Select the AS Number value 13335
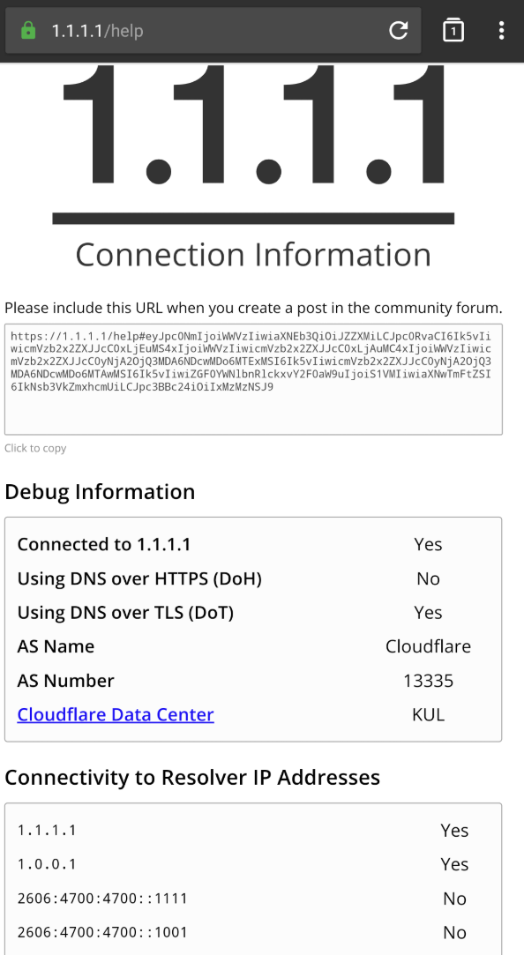 (429, 680)
